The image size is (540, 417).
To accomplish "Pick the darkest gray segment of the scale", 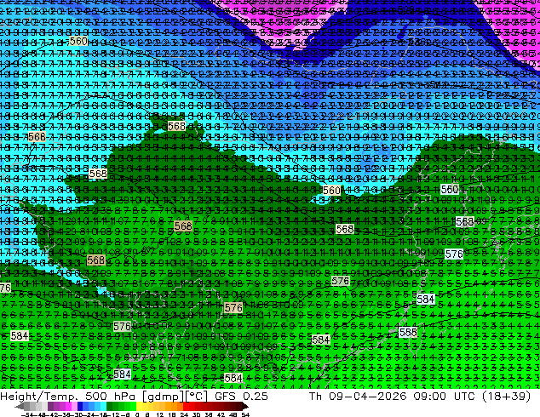I will pos(27,406).
